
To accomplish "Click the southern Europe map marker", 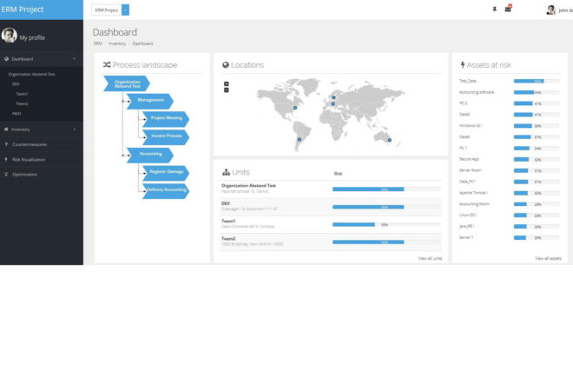I will pyautogui.click(x=333, y=104).
